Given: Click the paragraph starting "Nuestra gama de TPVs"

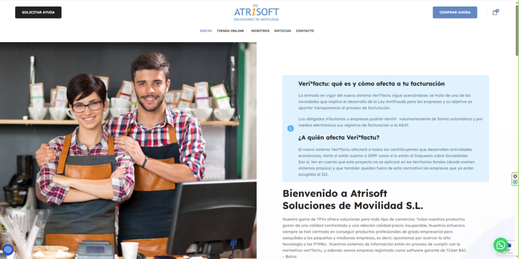Looking at the screenshot, I should [x=374, y=238].
